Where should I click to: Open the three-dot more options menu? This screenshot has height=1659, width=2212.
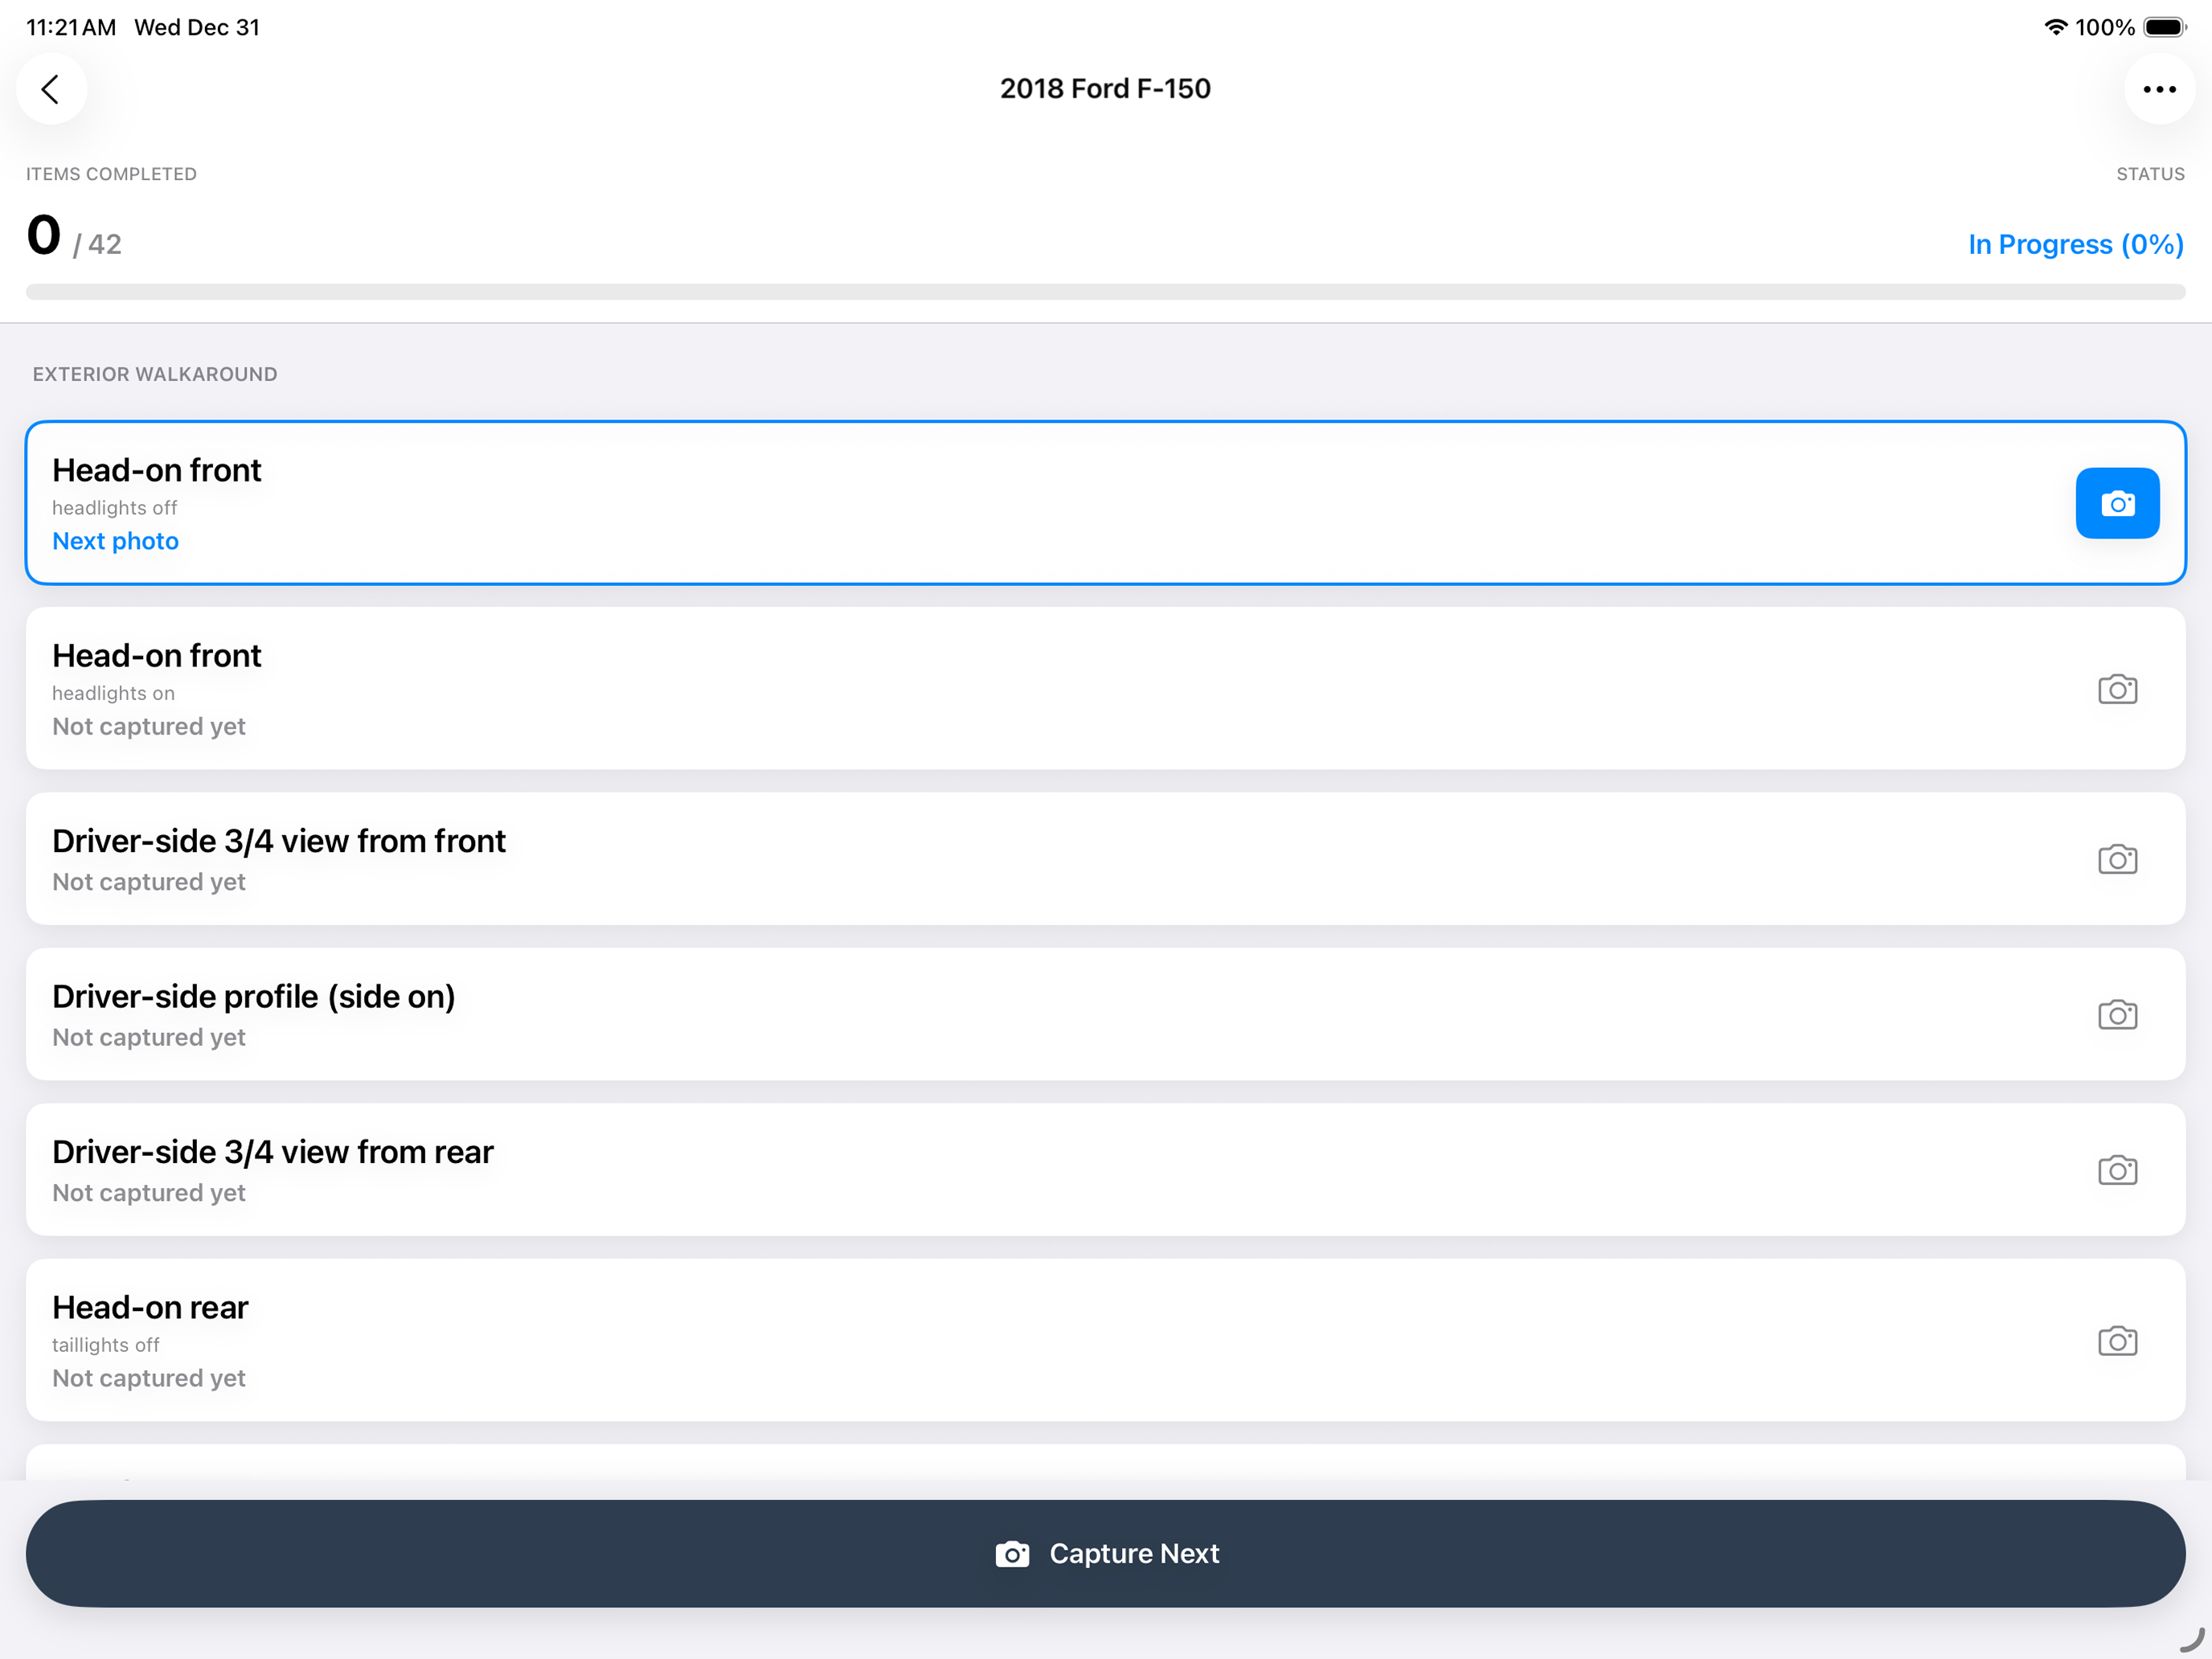click(x=2159, y=89)
